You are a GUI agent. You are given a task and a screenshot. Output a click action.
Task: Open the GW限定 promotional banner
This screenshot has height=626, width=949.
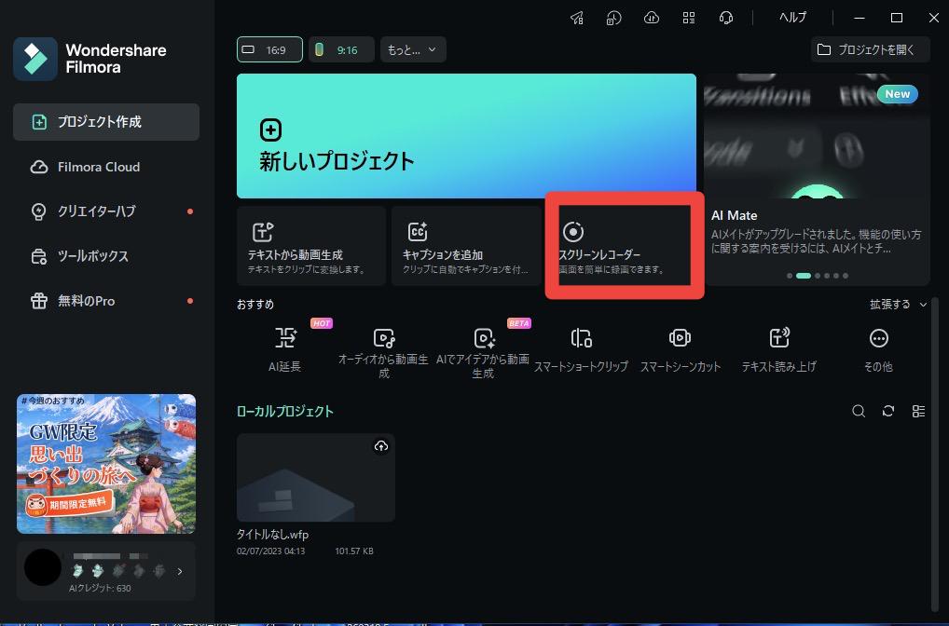pyautogui.click(x=106, y=464)
